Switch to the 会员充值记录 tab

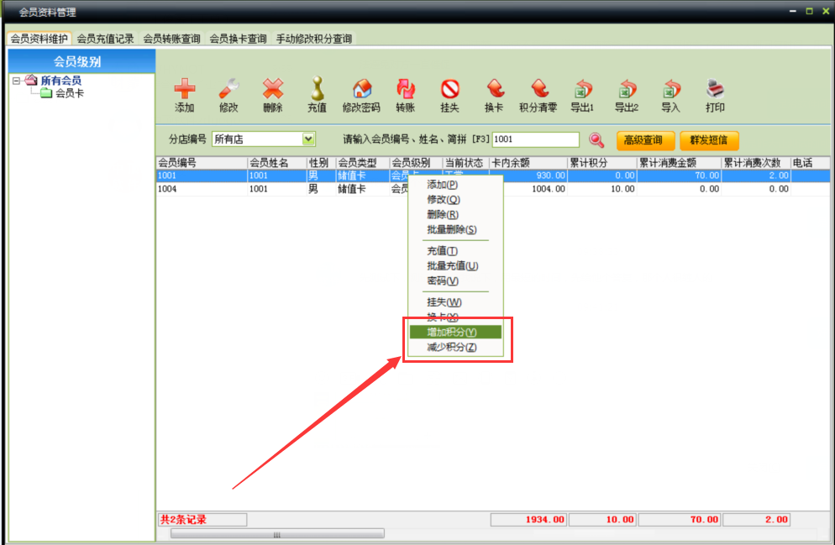click(x=105, y=39)
